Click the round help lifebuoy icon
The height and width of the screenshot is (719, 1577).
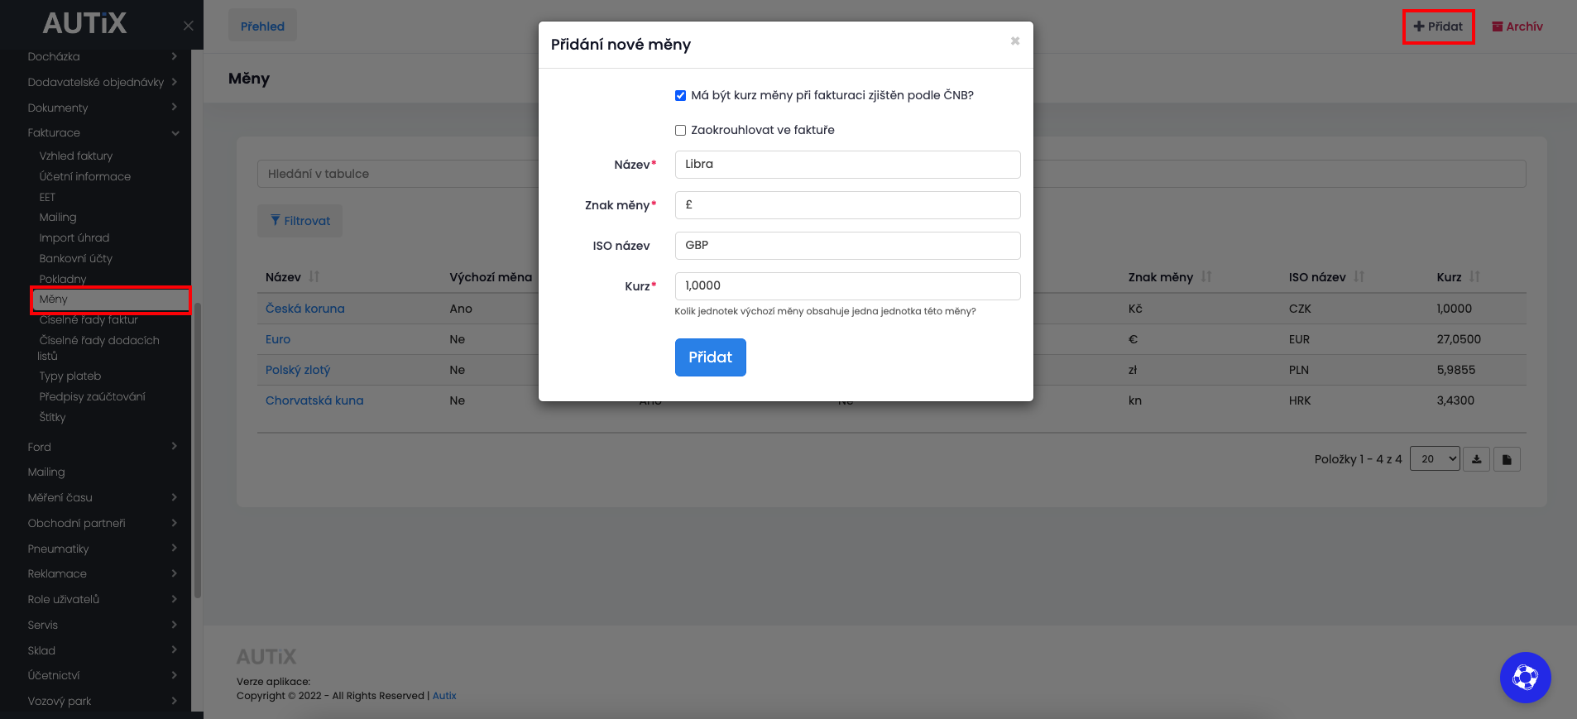[1525, 678]
